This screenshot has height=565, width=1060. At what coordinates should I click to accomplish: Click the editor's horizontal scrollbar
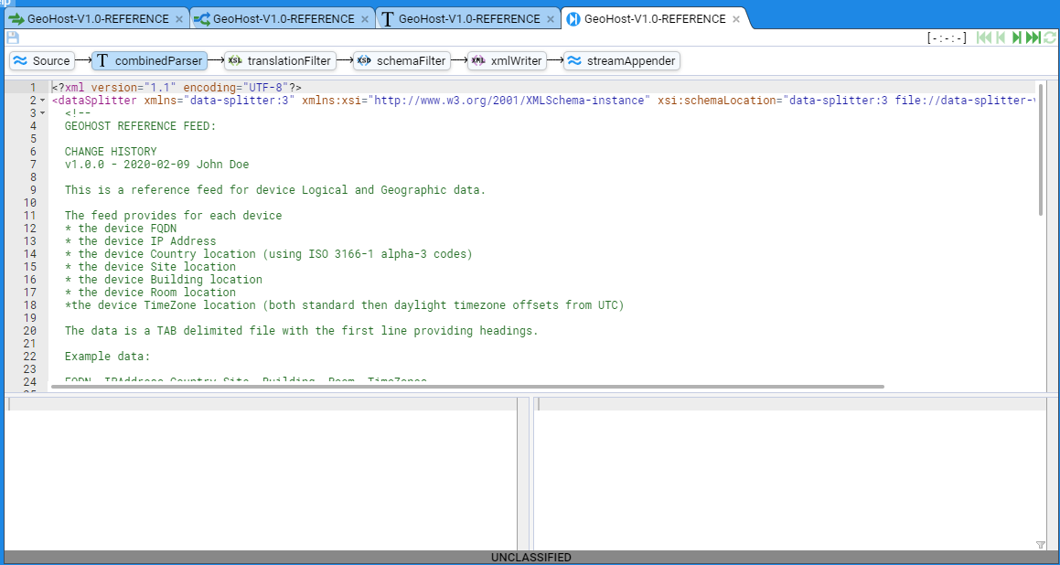tap(466, 387)
